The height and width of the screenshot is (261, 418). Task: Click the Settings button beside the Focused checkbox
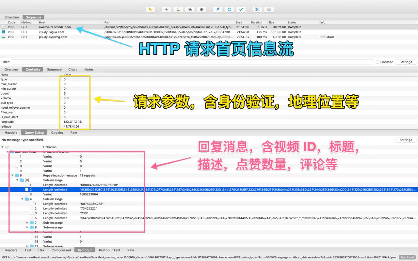click(406, 62)
